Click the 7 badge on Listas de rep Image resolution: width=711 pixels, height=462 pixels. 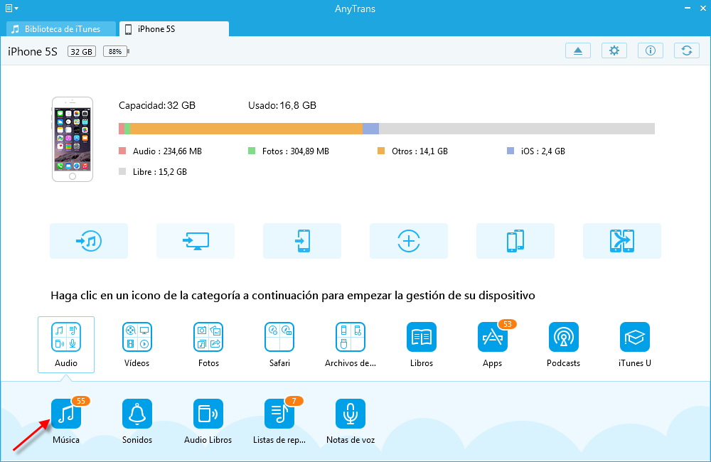pos(294,401)
